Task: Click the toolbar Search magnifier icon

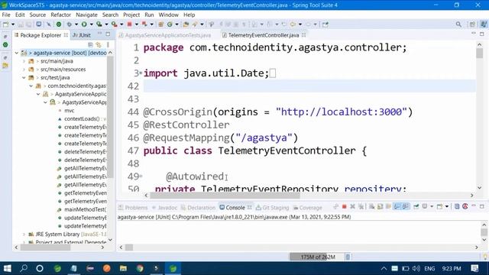Action: tap(458, 24)
